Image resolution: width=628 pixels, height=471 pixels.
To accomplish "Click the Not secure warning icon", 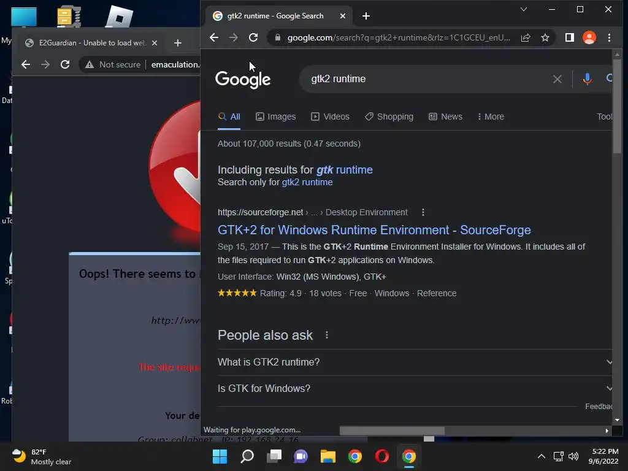I will point(90,64).
